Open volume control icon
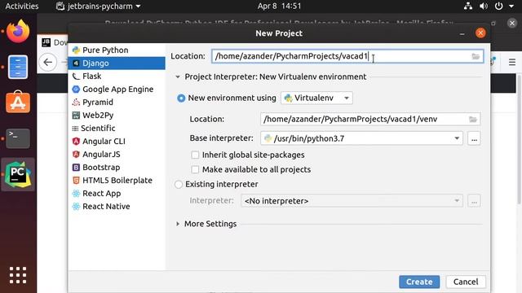The image size is (522, 293). [x=484, y=6]
